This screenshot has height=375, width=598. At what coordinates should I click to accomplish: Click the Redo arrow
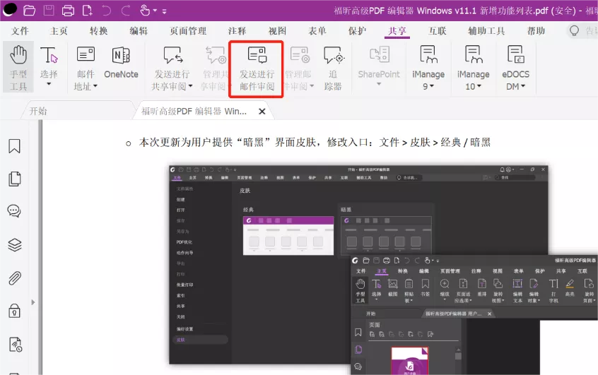(126, 11)
